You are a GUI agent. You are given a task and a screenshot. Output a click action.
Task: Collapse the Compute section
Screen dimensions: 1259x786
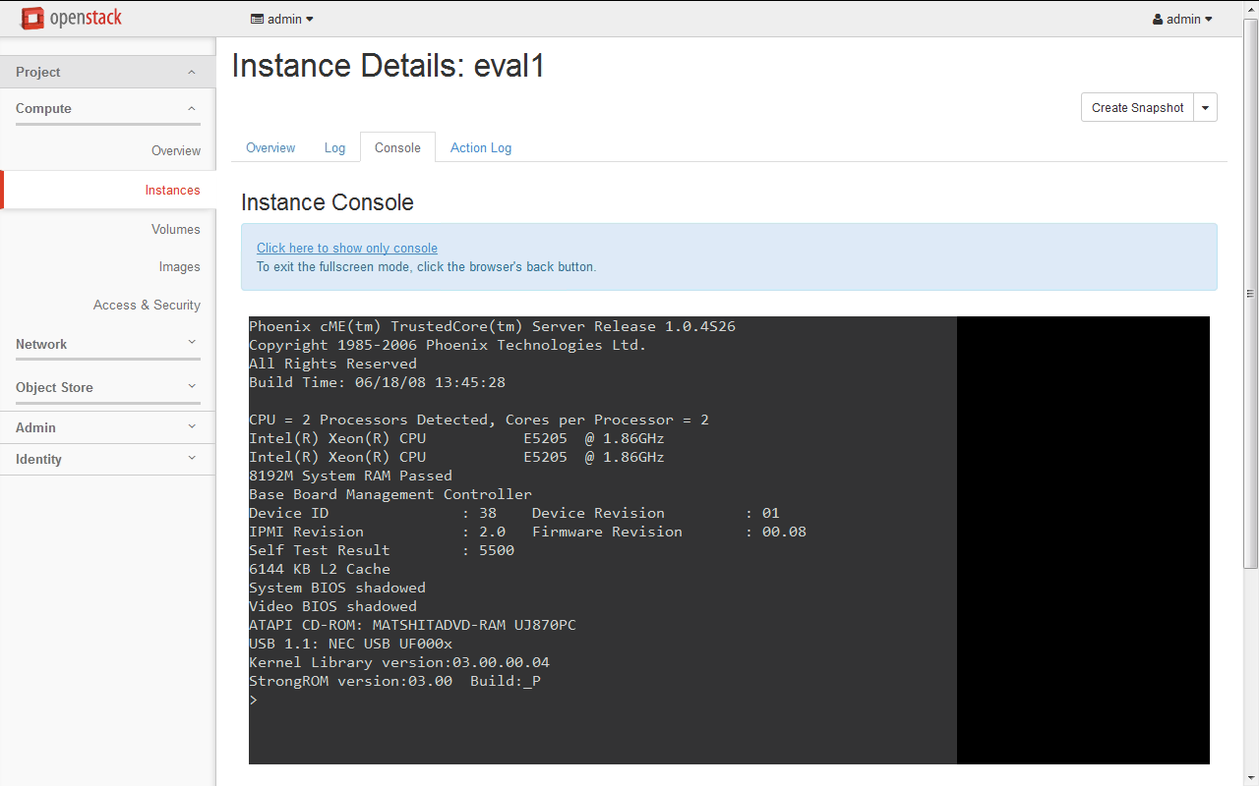coord(108,108)
